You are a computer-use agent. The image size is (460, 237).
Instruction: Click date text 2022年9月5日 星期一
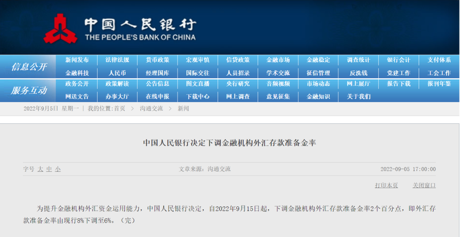pyautogui.click(x=51, y=109)
